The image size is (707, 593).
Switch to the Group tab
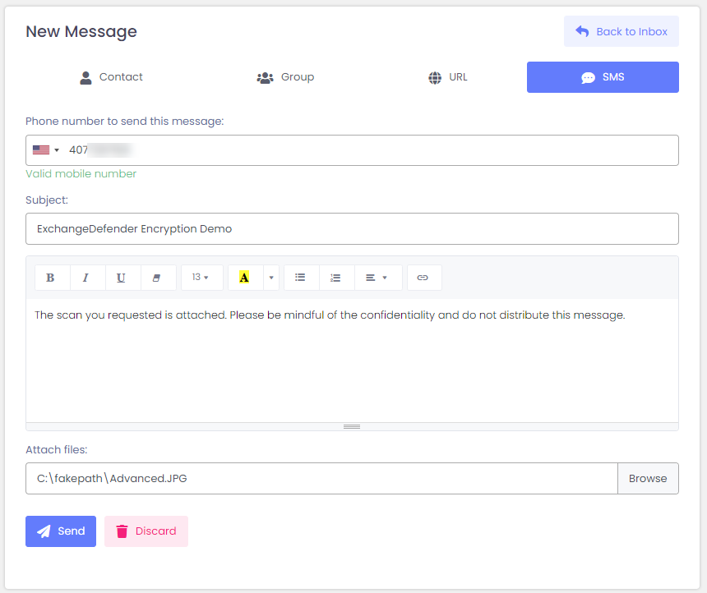[x=285, y=77]
